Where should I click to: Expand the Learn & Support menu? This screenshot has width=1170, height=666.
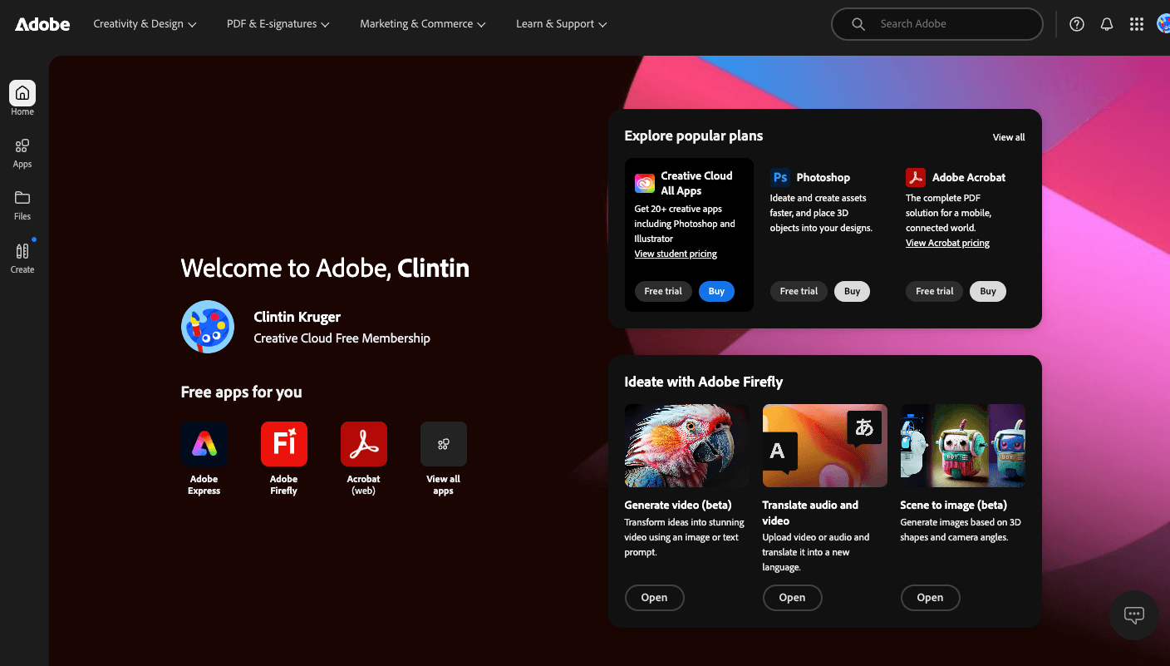point(562,24)
